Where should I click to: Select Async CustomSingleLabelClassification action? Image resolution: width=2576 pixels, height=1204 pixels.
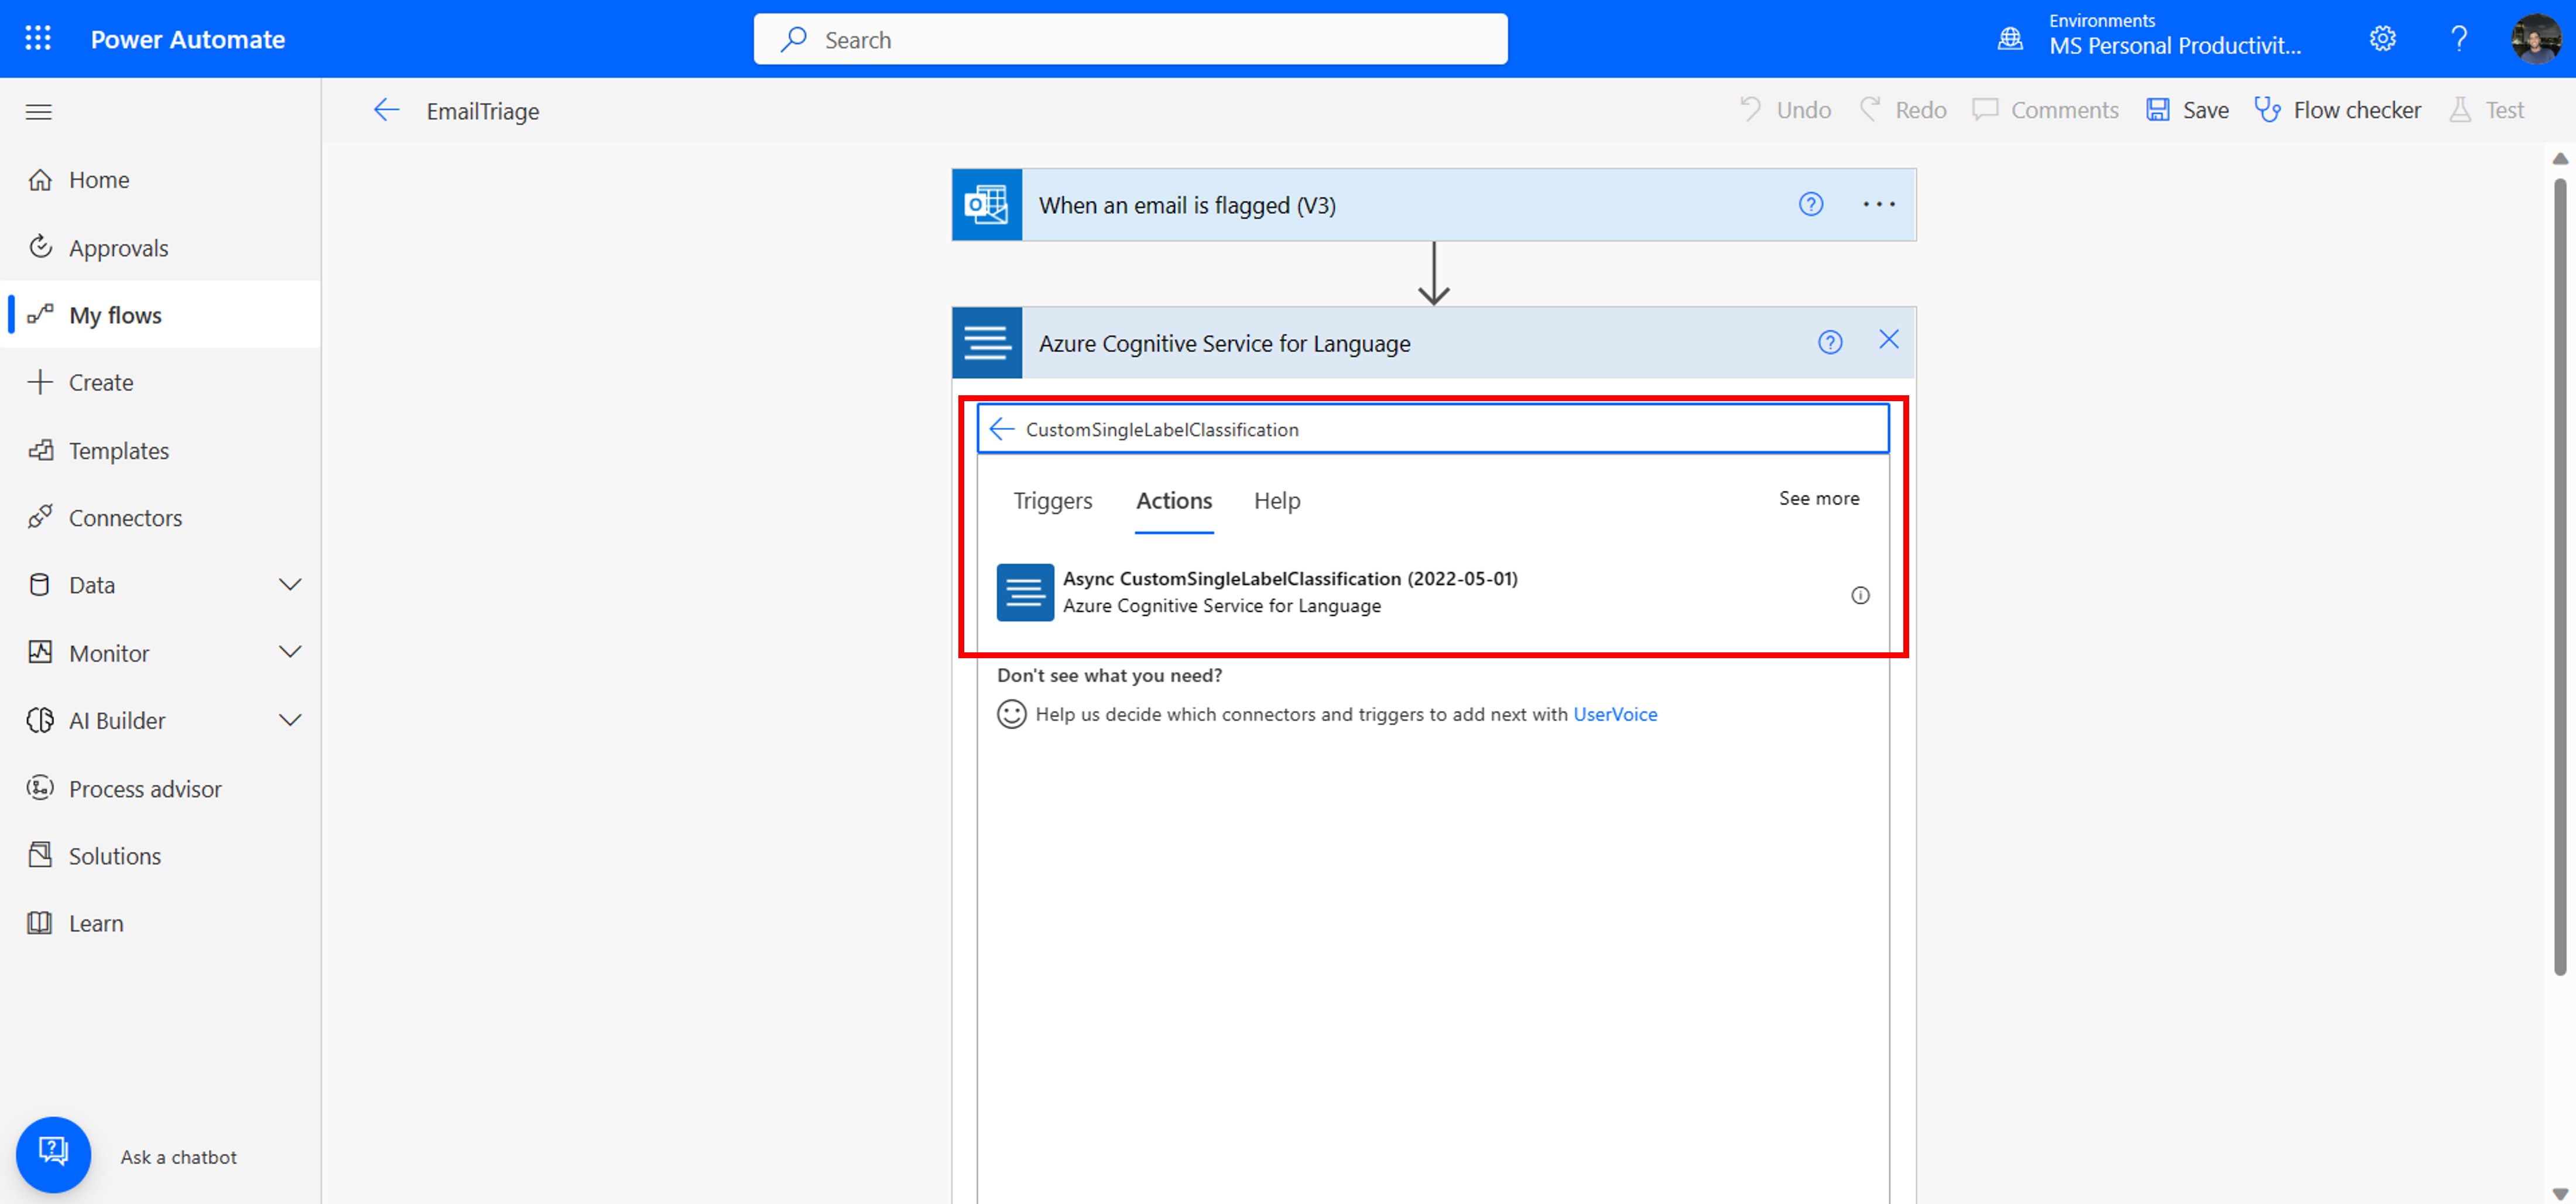point(1432,592)
